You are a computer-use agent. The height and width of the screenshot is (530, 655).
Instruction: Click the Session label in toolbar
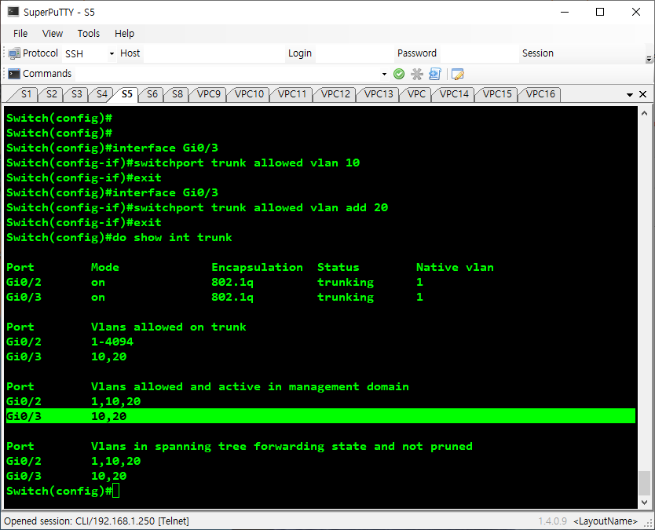(x=538, y=53)
